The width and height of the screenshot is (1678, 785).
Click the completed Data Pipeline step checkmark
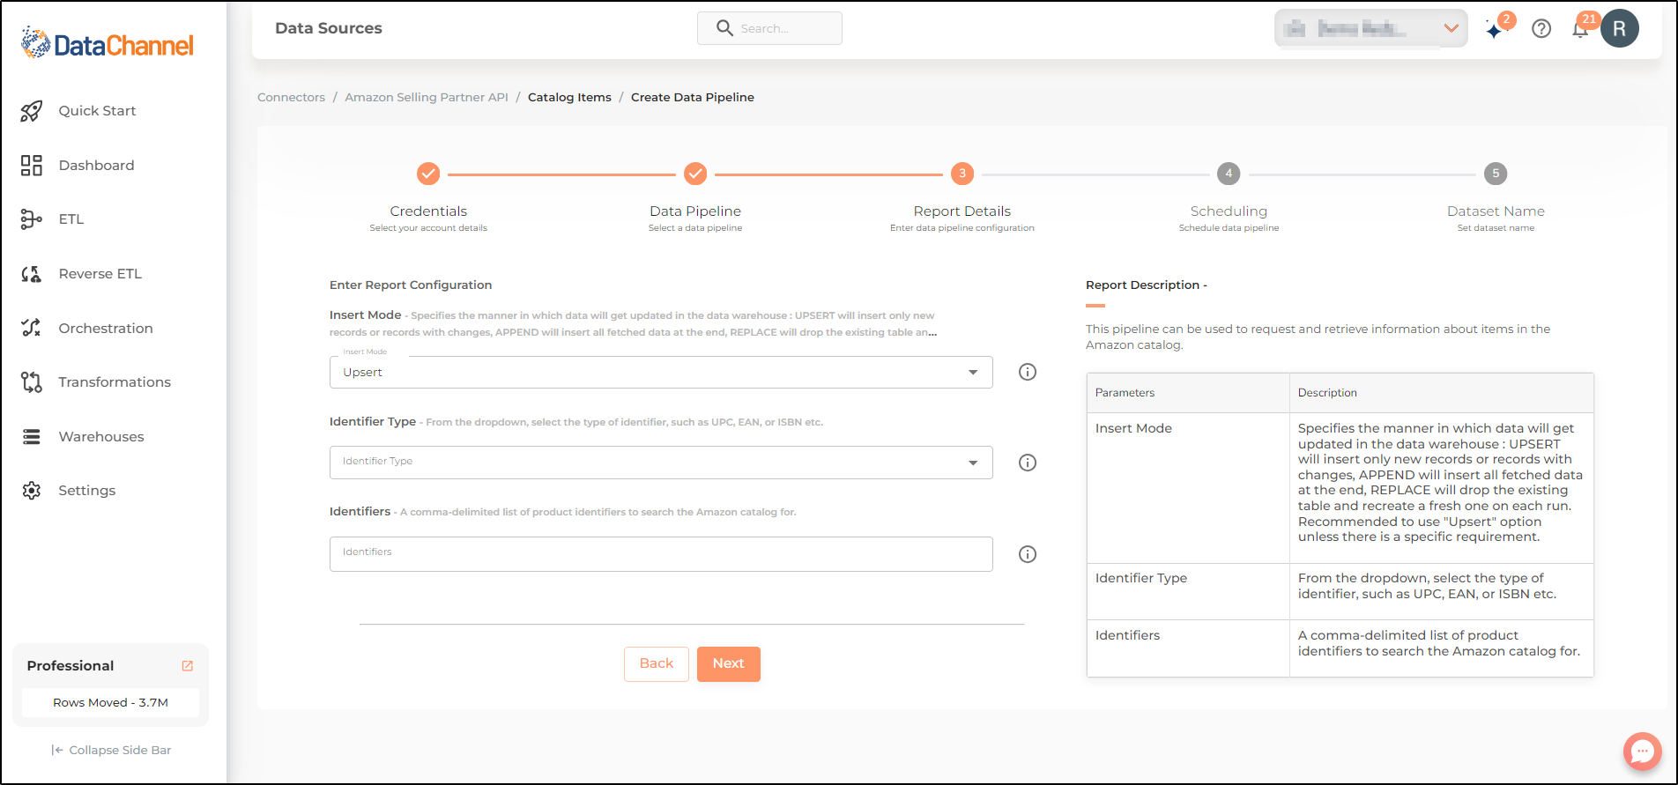(x=695, y=174)
